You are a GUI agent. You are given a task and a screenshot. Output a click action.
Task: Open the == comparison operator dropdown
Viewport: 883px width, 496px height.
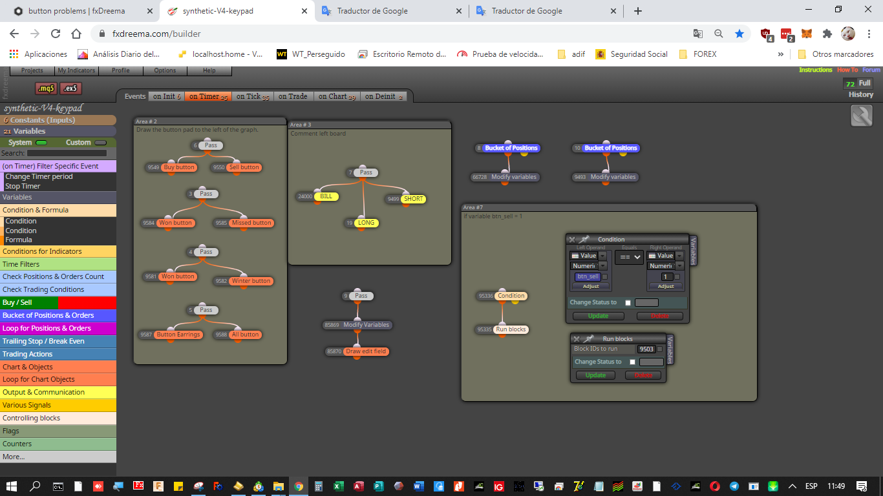(629, 257)
